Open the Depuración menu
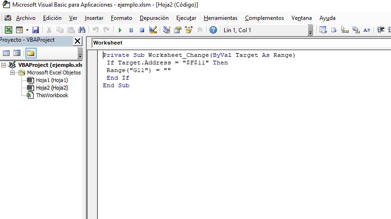The width and height of the screenshot is (391, 219). [154, 18]
